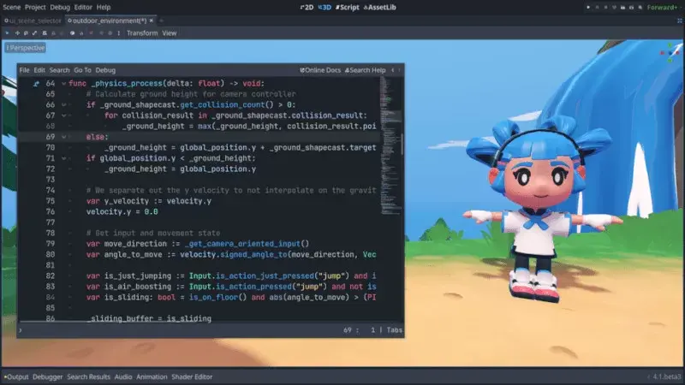Collapse the func _physics_process fold at line 64

63,83
